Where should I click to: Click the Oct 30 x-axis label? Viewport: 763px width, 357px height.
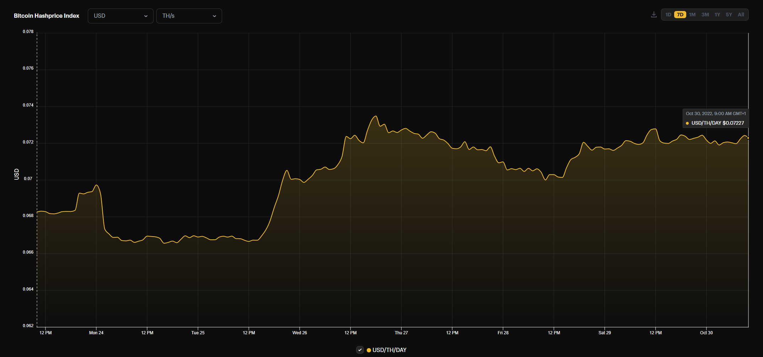click(x=706, y=333)
